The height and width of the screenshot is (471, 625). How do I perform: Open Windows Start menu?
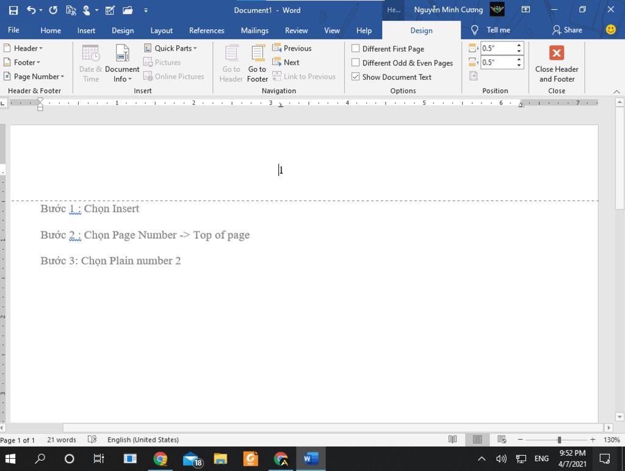(10, 459)
